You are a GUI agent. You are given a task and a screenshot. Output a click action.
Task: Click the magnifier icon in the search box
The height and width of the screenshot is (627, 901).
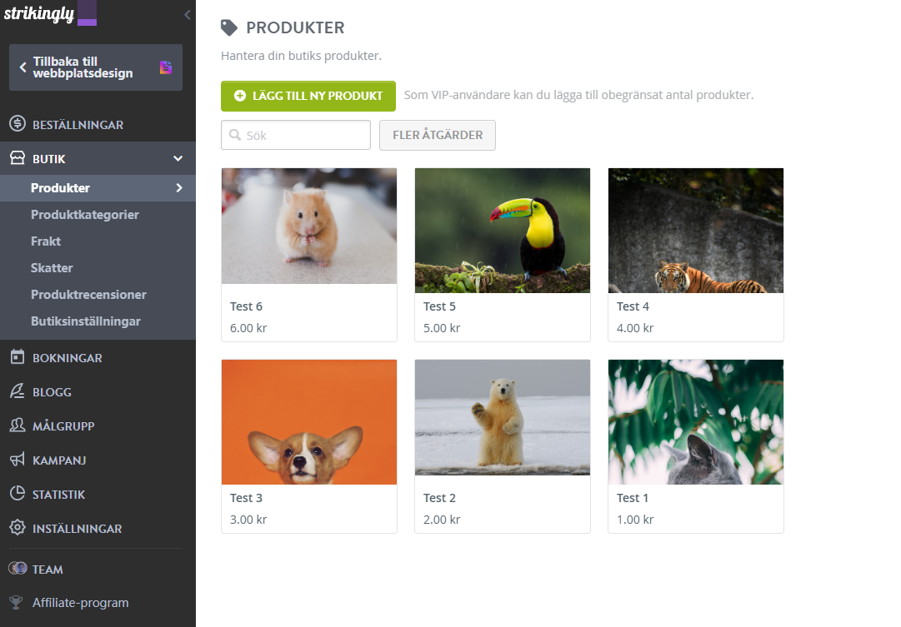235,135
